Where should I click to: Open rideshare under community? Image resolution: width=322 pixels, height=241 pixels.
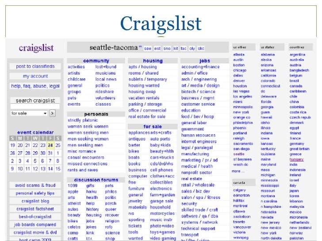(x=104, y=92)
